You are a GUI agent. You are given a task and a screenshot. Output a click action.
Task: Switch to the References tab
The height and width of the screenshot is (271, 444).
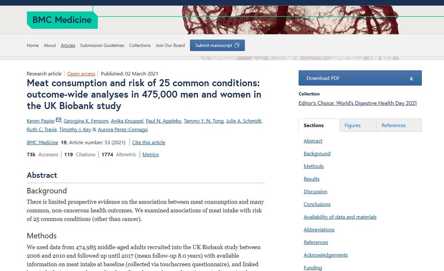click(394, 126)
